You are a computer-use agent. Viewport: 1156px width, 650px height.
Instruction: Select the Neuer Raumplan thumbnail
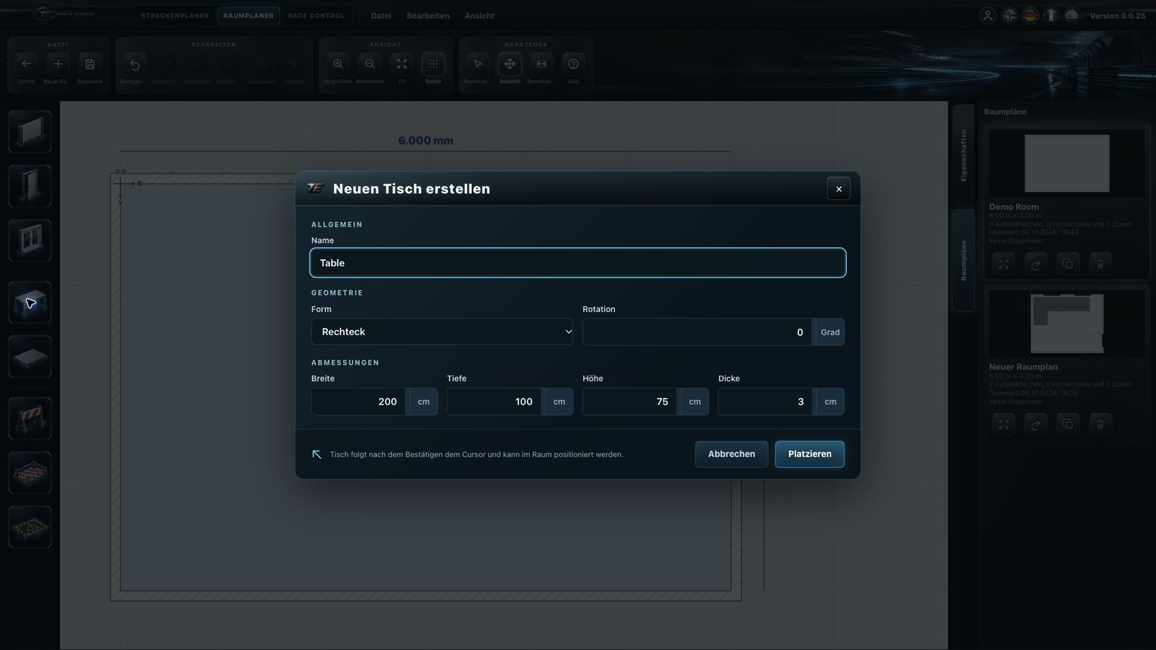[x=1066, y=324]
